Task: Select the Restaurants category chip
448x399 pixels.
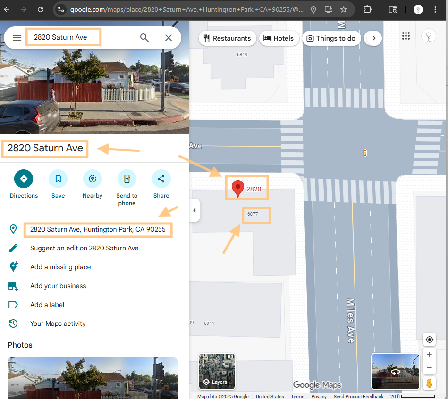Action: [228, 38]
